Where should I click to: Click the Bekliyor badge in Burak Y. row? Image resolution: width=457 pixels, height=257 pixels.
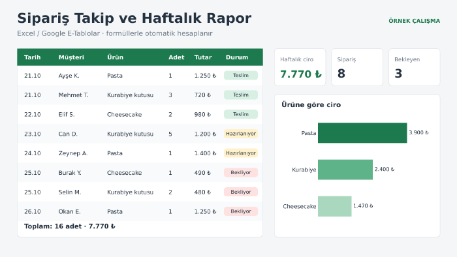[241, 173]
